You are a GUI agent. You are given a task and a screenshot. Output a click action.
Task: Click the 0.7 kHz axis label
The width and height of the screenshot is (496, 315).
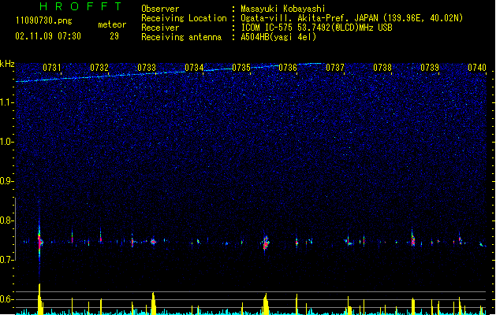tap(7, 260)
